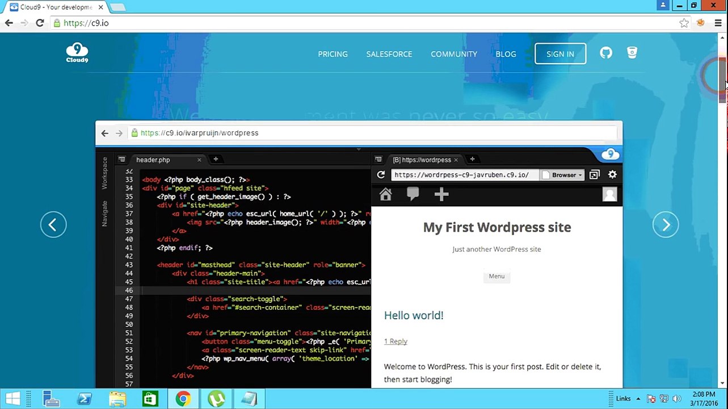Show hidden tray icons arrow
Screen dimensions: 728x409
[638, 399]
